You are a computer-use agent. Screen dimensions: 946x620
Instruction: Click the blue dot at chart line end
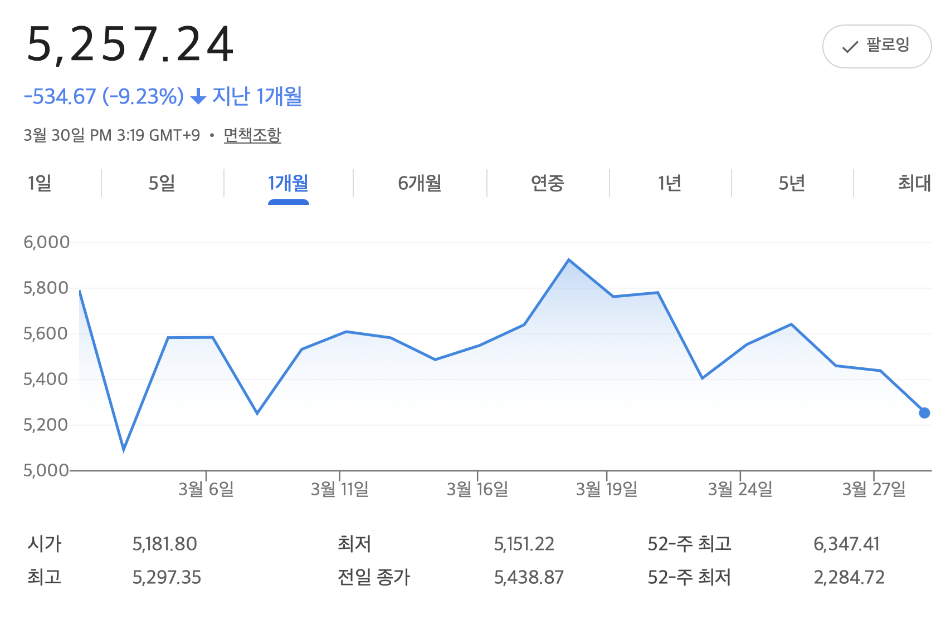[x=924, y=413]
